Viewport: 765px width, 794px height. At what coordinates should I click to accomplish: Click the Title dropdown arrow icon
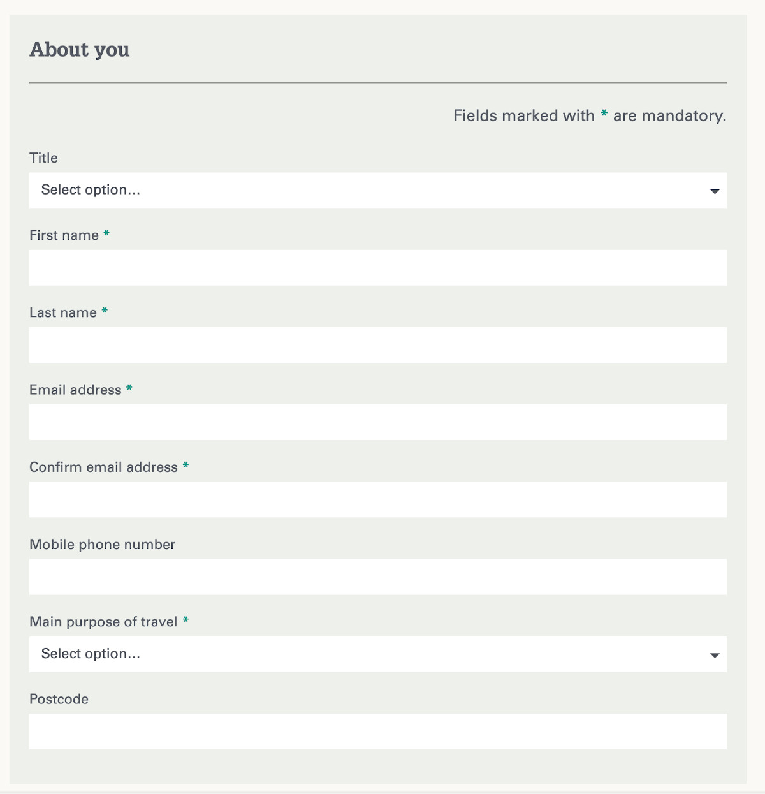pyautogui.click(x=715, y=191)
